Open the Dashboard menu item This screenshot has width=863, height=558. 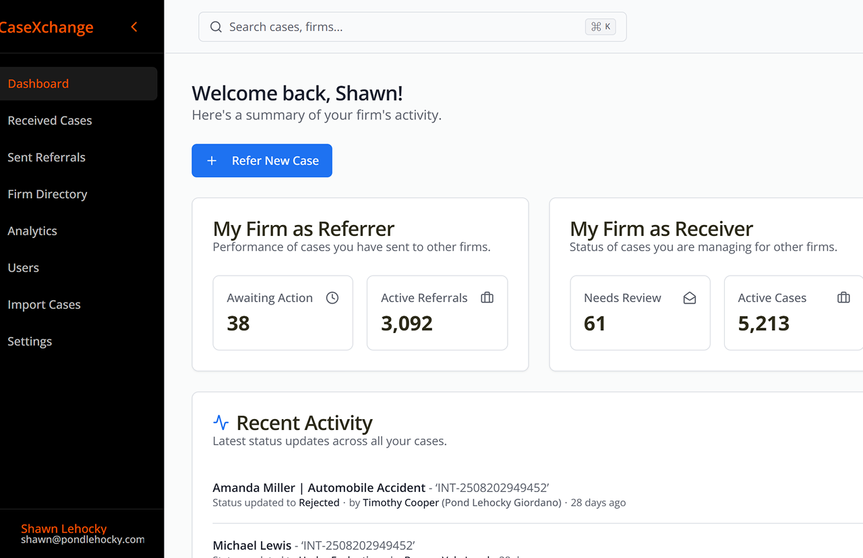pyautogui.click(x=38, y=84)
